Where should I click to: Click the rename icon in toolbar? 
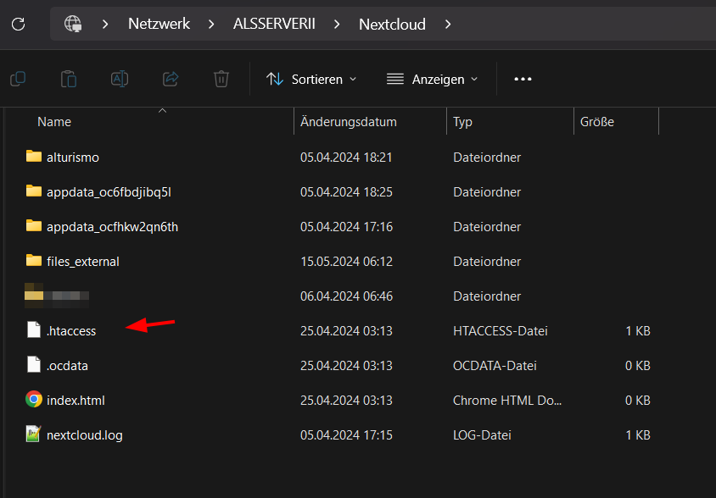pos(120,79)
